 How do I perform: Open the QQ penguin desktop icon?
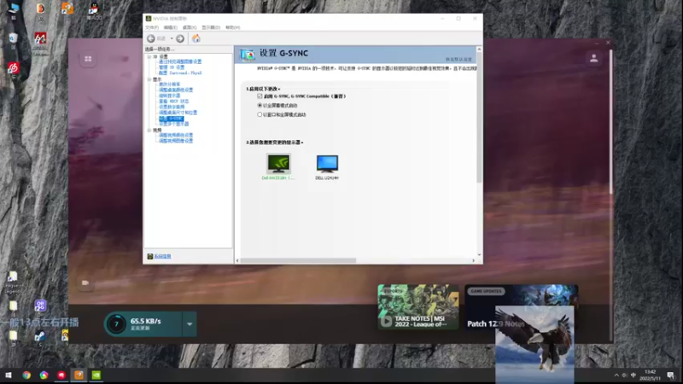(94, 9)
